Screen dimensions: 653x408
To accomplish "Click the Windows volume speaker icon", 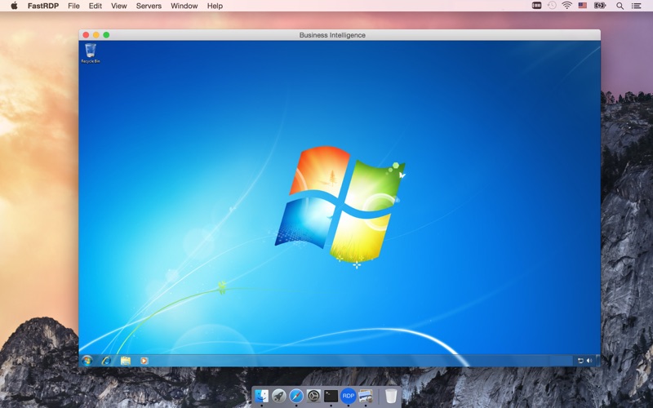I will (589, 361).
